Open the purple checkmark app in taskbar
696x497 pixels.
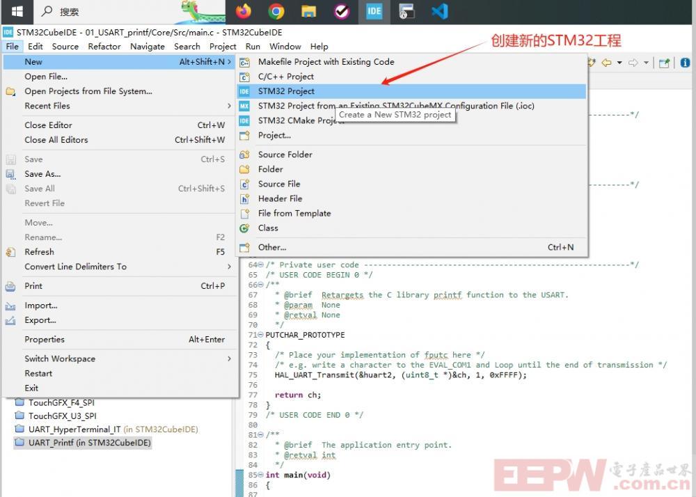click(x=341, y=11)
